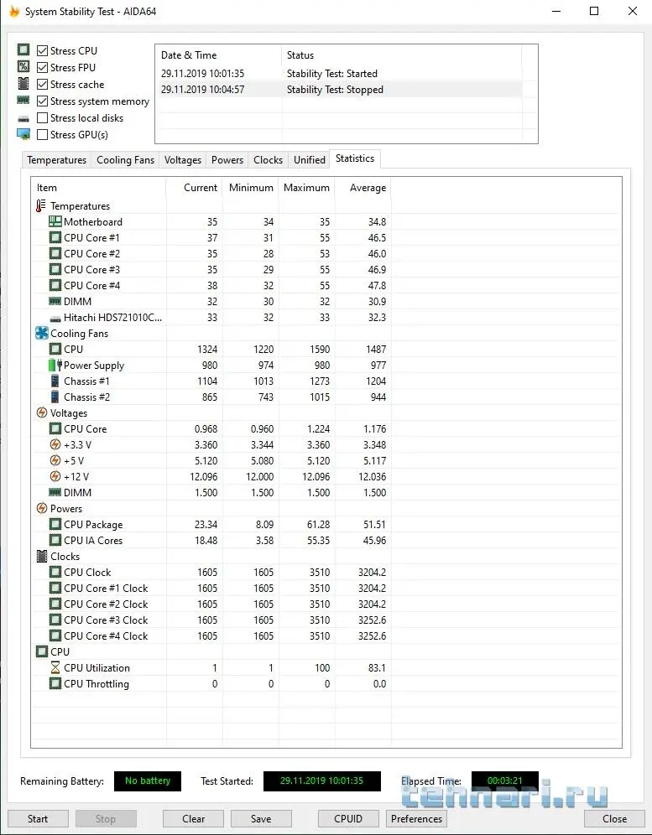Image resolution: width=652 pixels, height=835 pixels.
Task: Click the Temperatures thermometer icon in the list
Action: point(41,205)
